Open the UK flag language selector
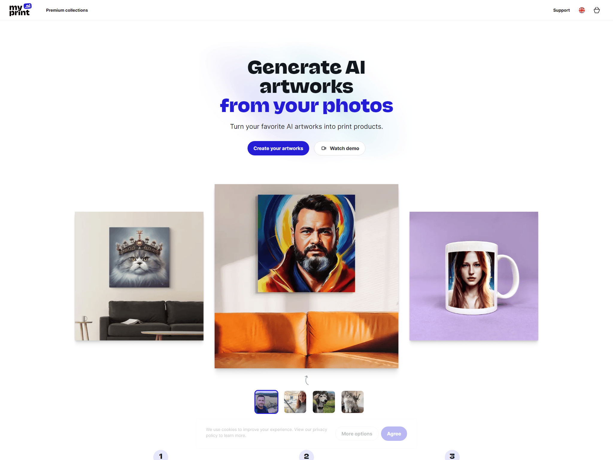613x460 pixels. pos(582,10)
